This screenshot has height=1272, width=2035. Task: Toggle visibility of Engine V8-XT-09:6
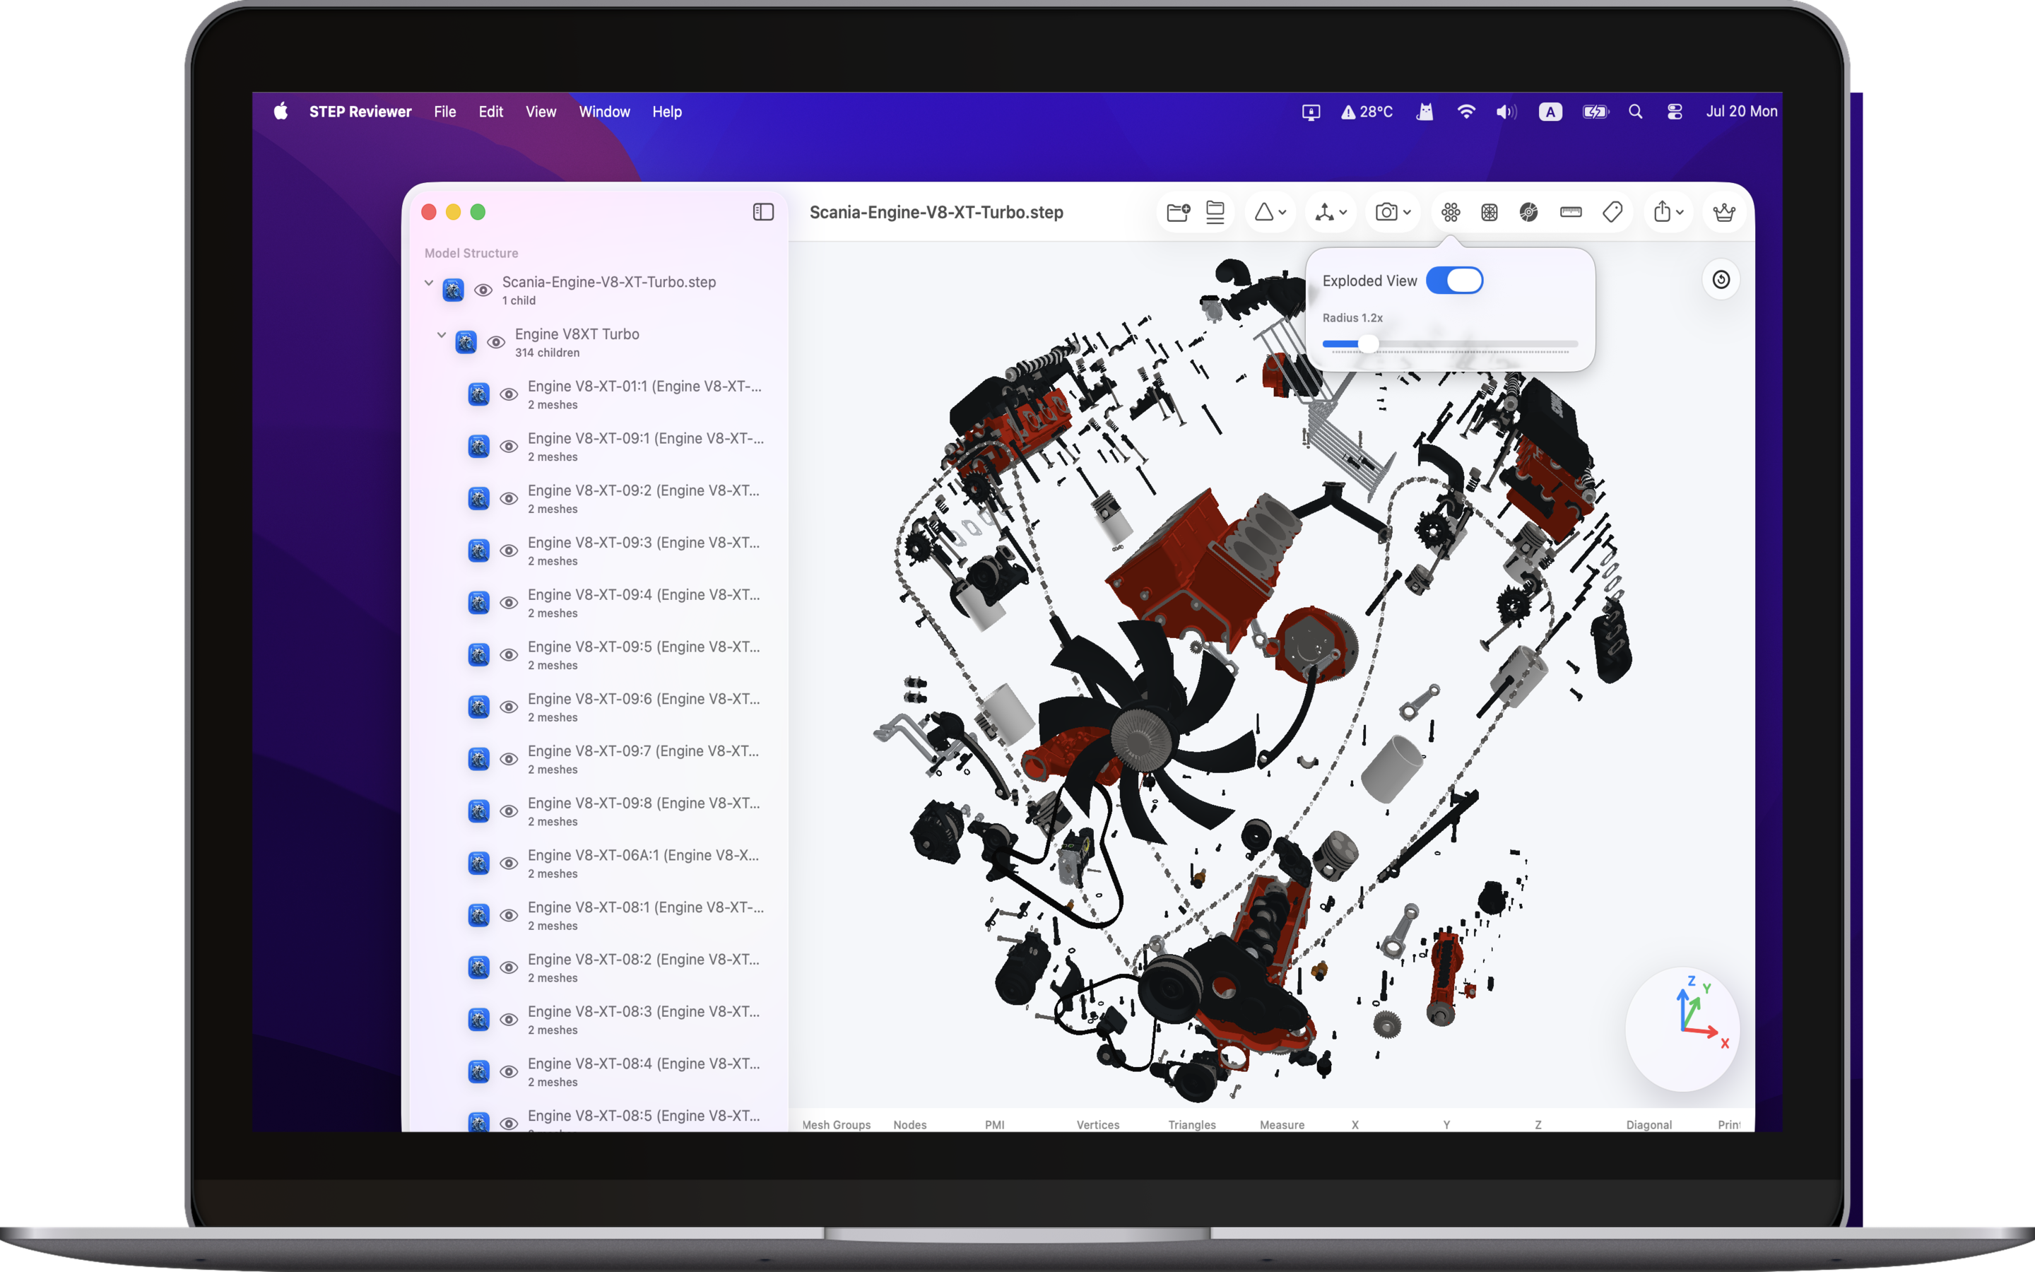(x=509, y=707)
